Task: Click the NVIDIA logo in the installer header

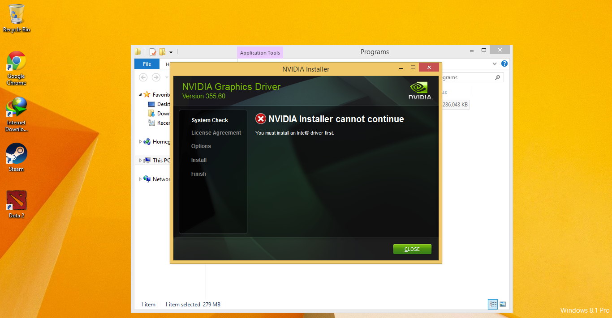Action: click(x=420, y=91)
